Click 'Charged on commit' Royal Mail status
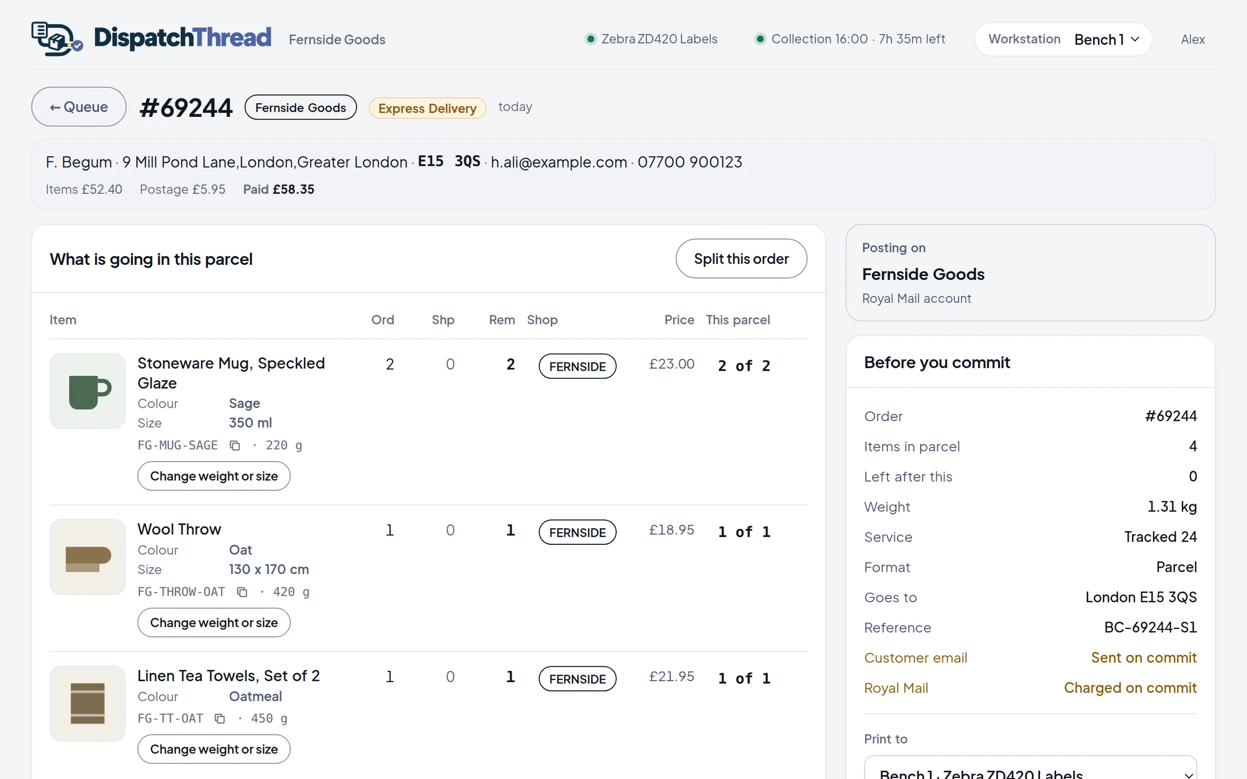 pyautogui.click(x=1130, y=688)
